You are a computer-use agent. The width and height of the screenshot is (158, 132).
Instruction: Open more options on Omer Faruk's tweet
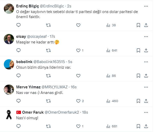pos(146,112)
